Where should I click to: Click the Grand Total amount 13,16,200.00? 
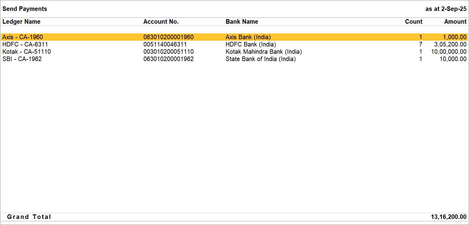pos(449,217)
